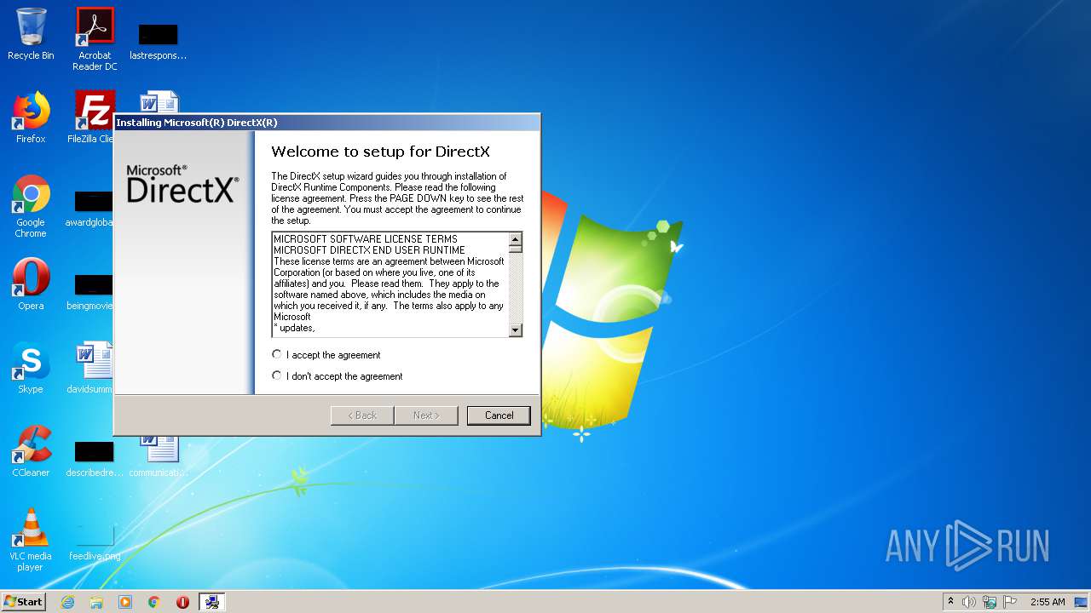Click the Show desktop button

point(1082,602)
